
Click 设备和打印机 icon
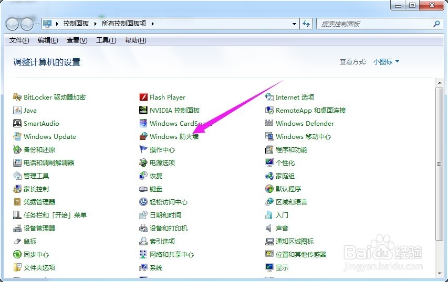click(x=143, y=229)
